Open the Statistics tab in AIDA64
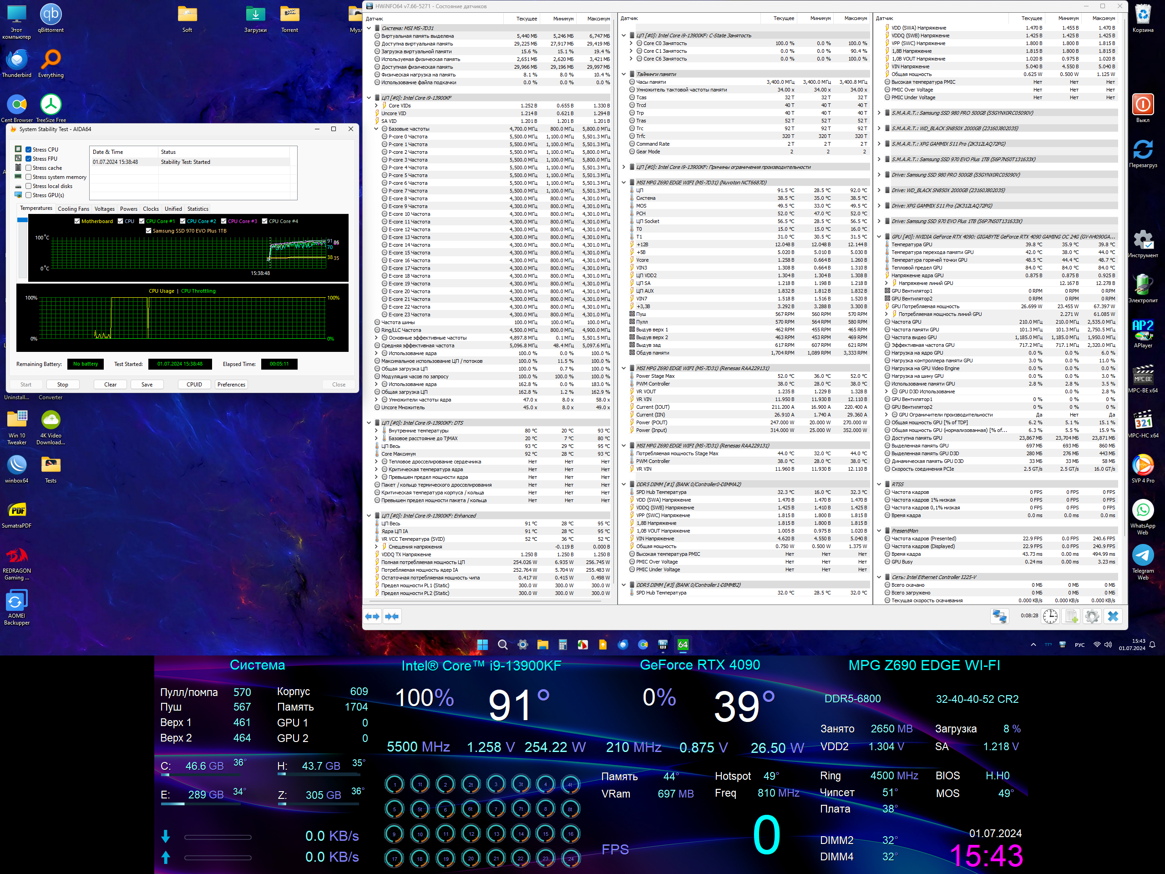Screen dimensions: 1165x874 pyautogui.click(x=198, y=208)
